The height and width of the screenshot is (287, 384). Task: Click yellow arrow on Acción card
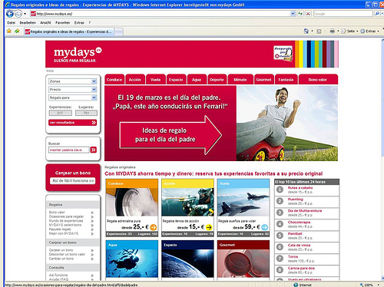(209, 227)
